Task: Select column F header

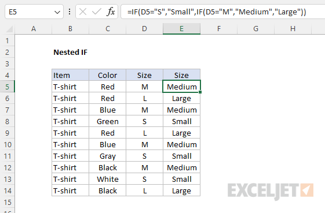Action: click(218, 29)
